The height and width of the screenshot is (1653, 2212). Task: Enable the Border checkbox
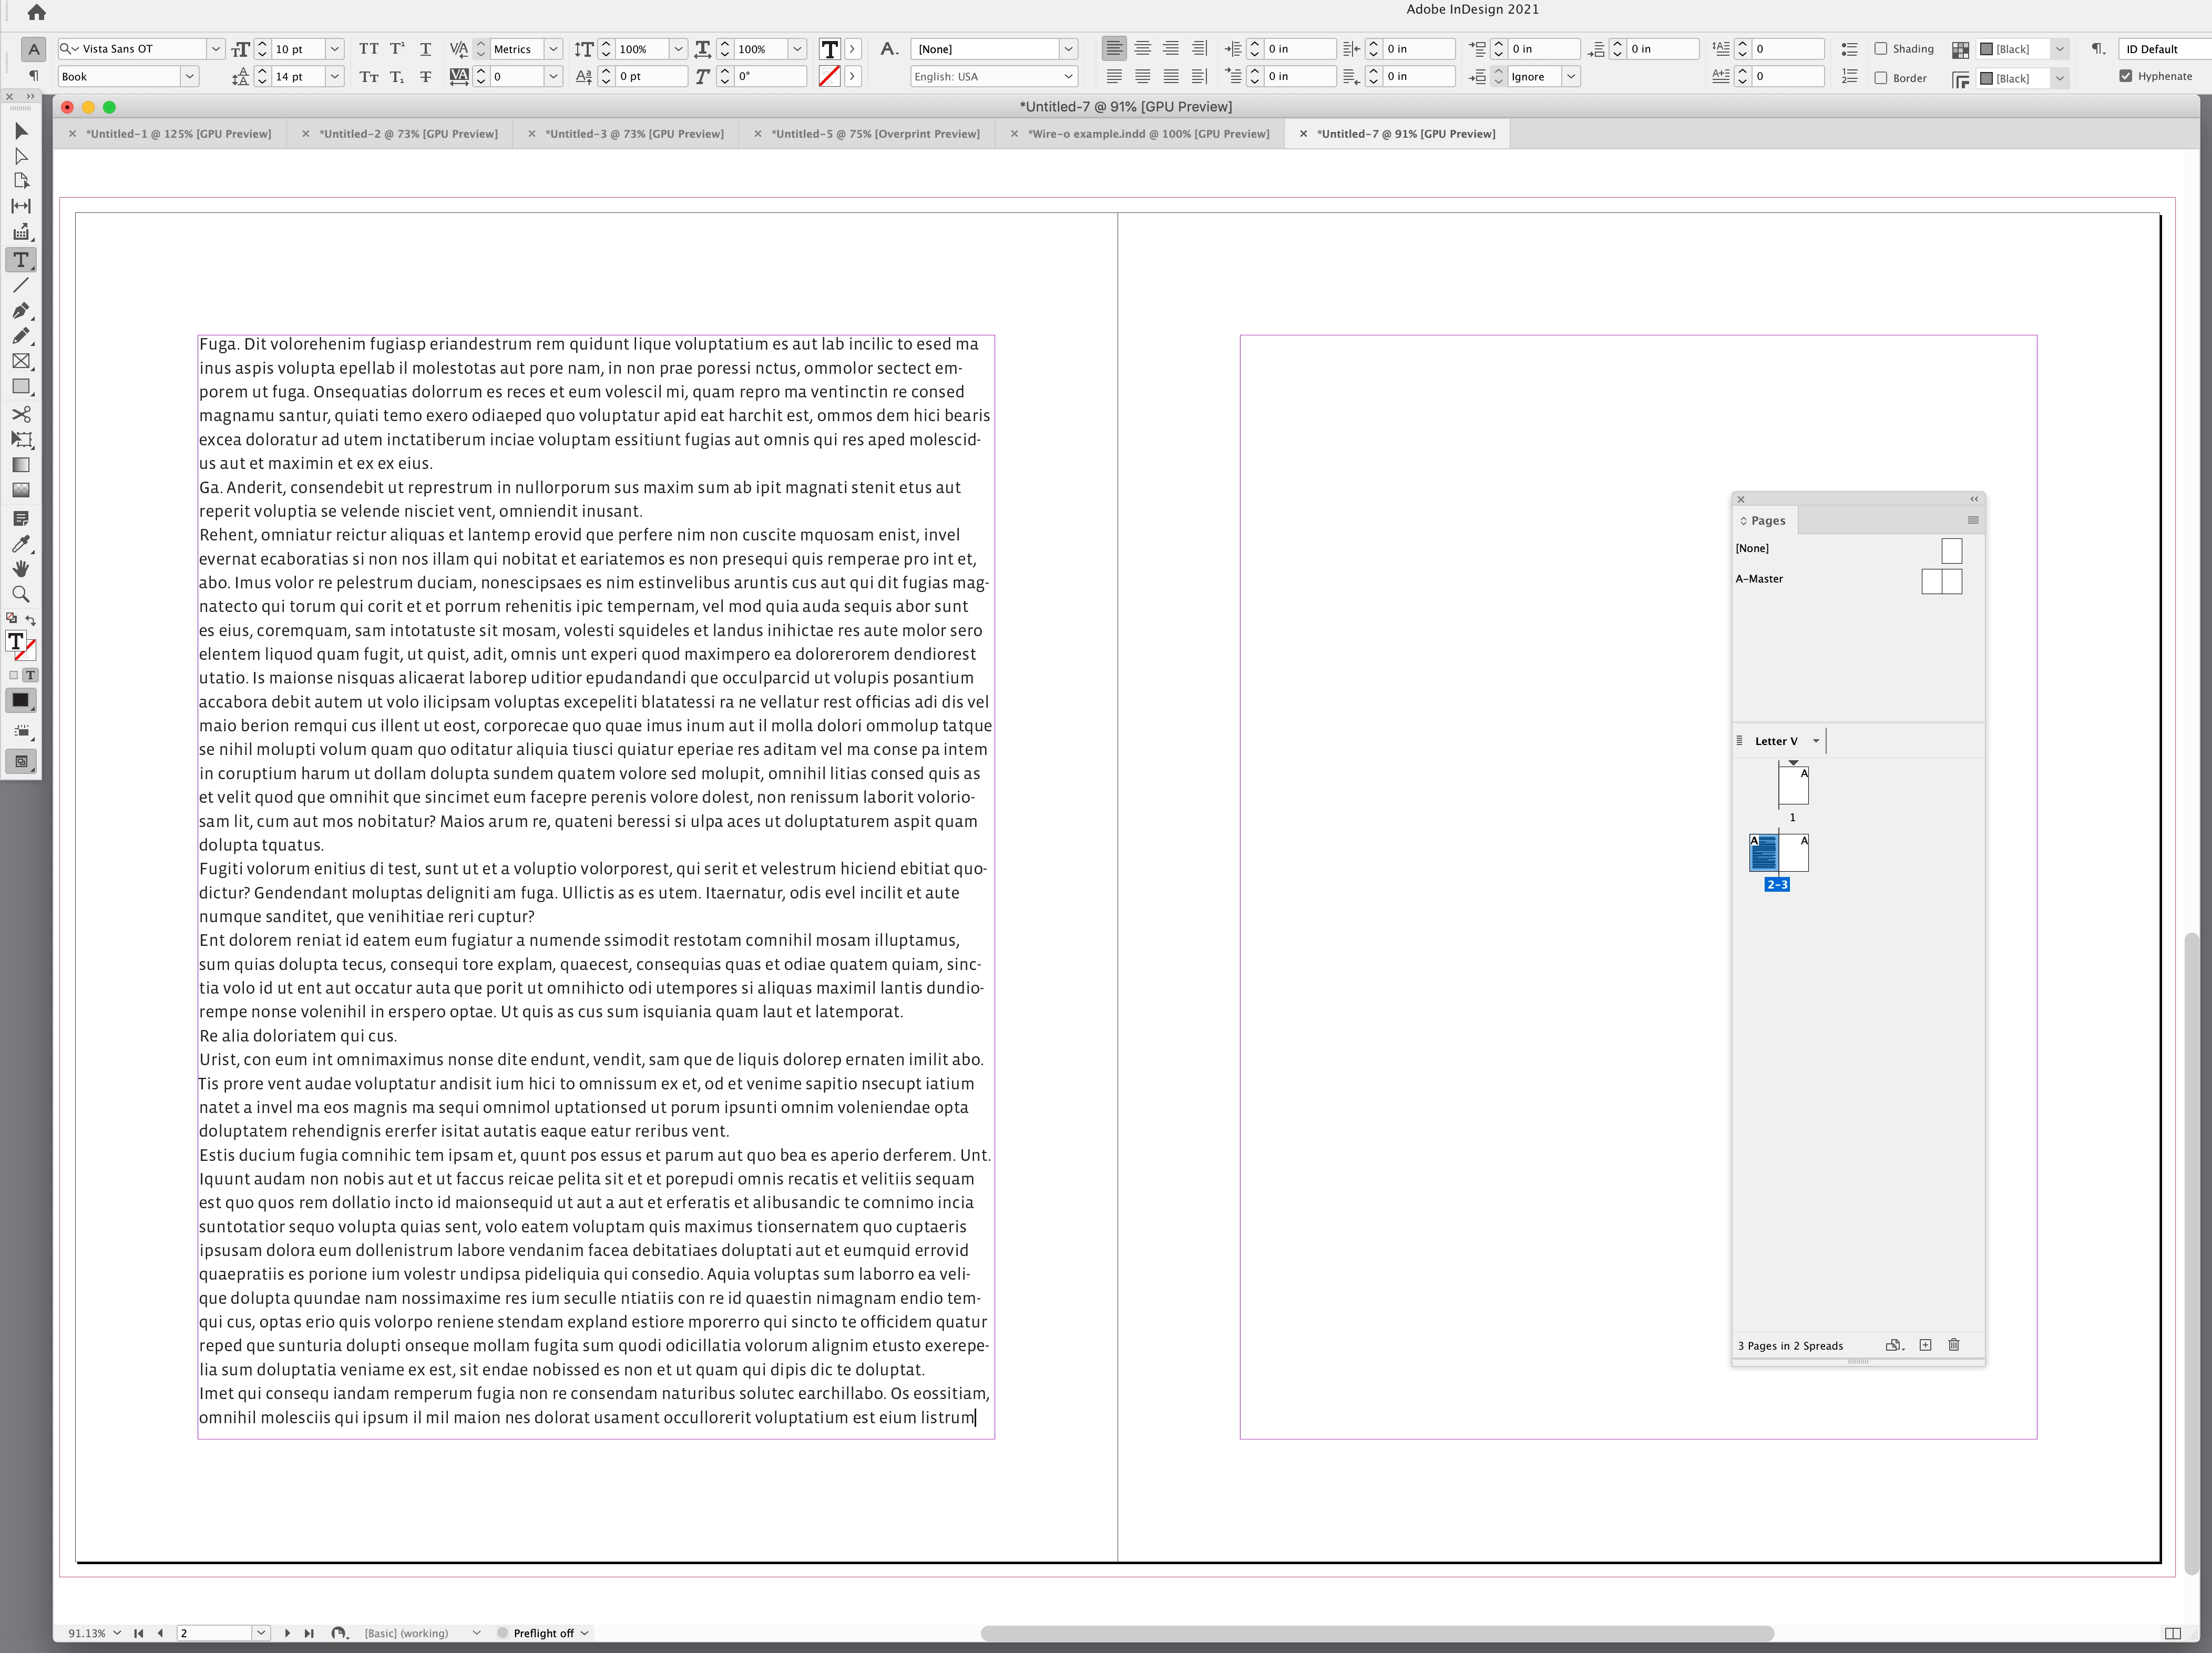[1880, 78]
